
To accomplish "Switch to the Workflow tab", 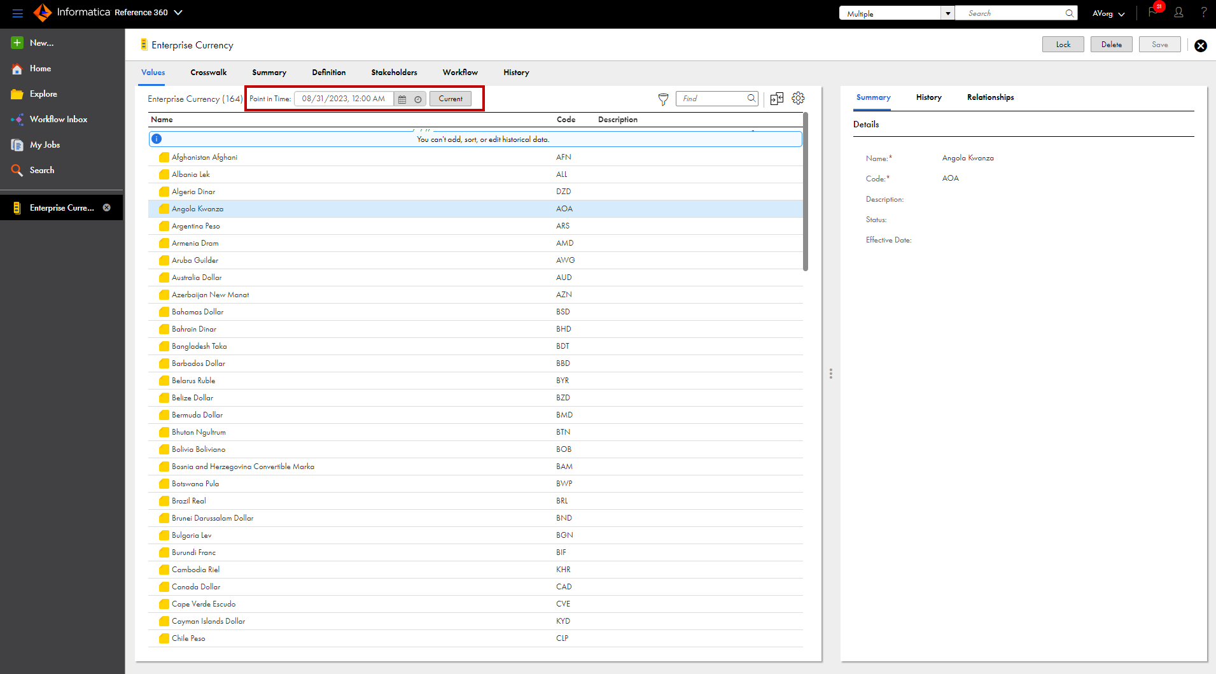I will tap(460, 73).
